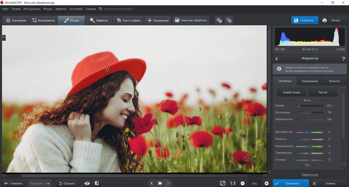Click the Сбросить все link
The width and height of the screenshot is (349, 187).
(x=310, y=174)
